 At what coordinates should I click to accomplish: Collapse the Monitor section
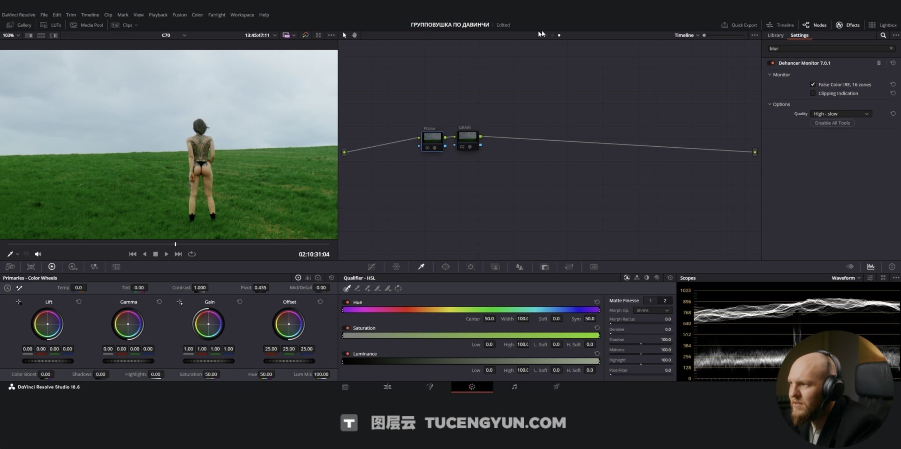[770, 75]
